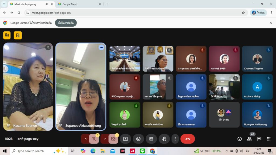Viewport: 276px width, 155px height.
Task: Toggle closed captions
Action: coord(151,139)
